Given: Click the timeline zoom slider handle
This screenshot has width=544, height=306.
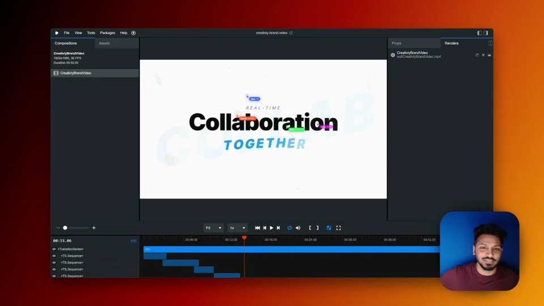Looking at the screenshot, I should [x=65, y=228].
